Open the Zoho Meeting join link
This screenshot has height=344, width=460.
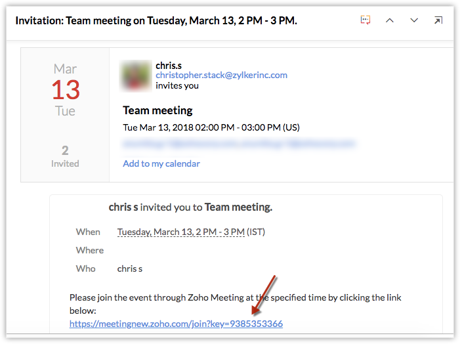(176, 324)
